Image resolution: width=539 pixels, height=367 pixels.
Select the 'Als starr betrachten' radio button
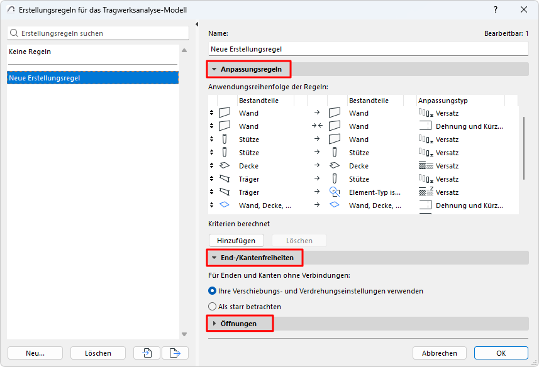point(213,307)
